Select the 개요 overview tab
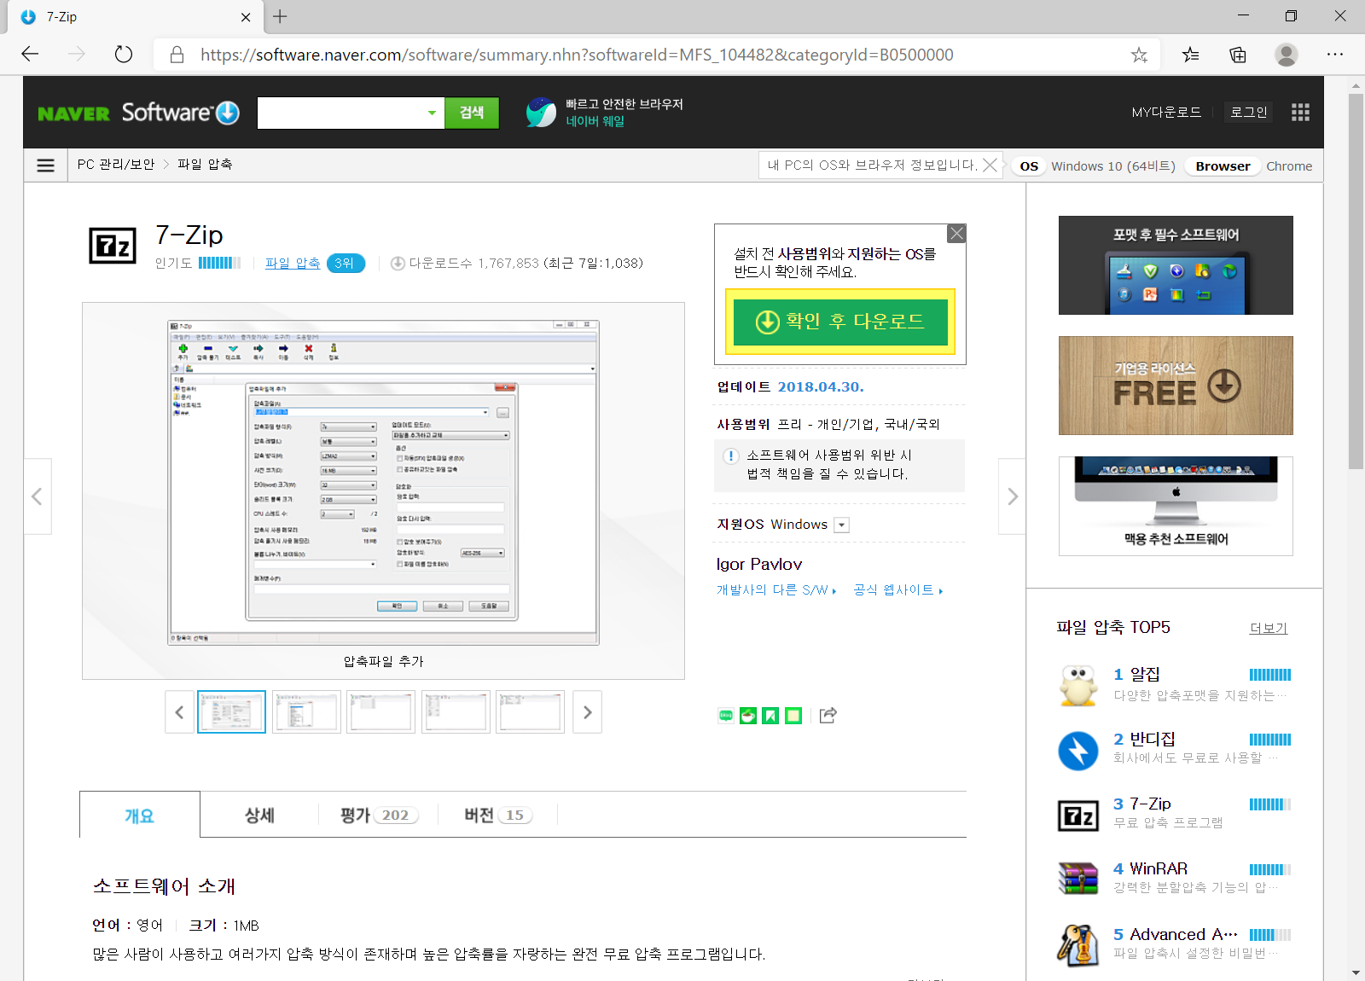This screenshot has width=1365, height=981. coord(140,816)
